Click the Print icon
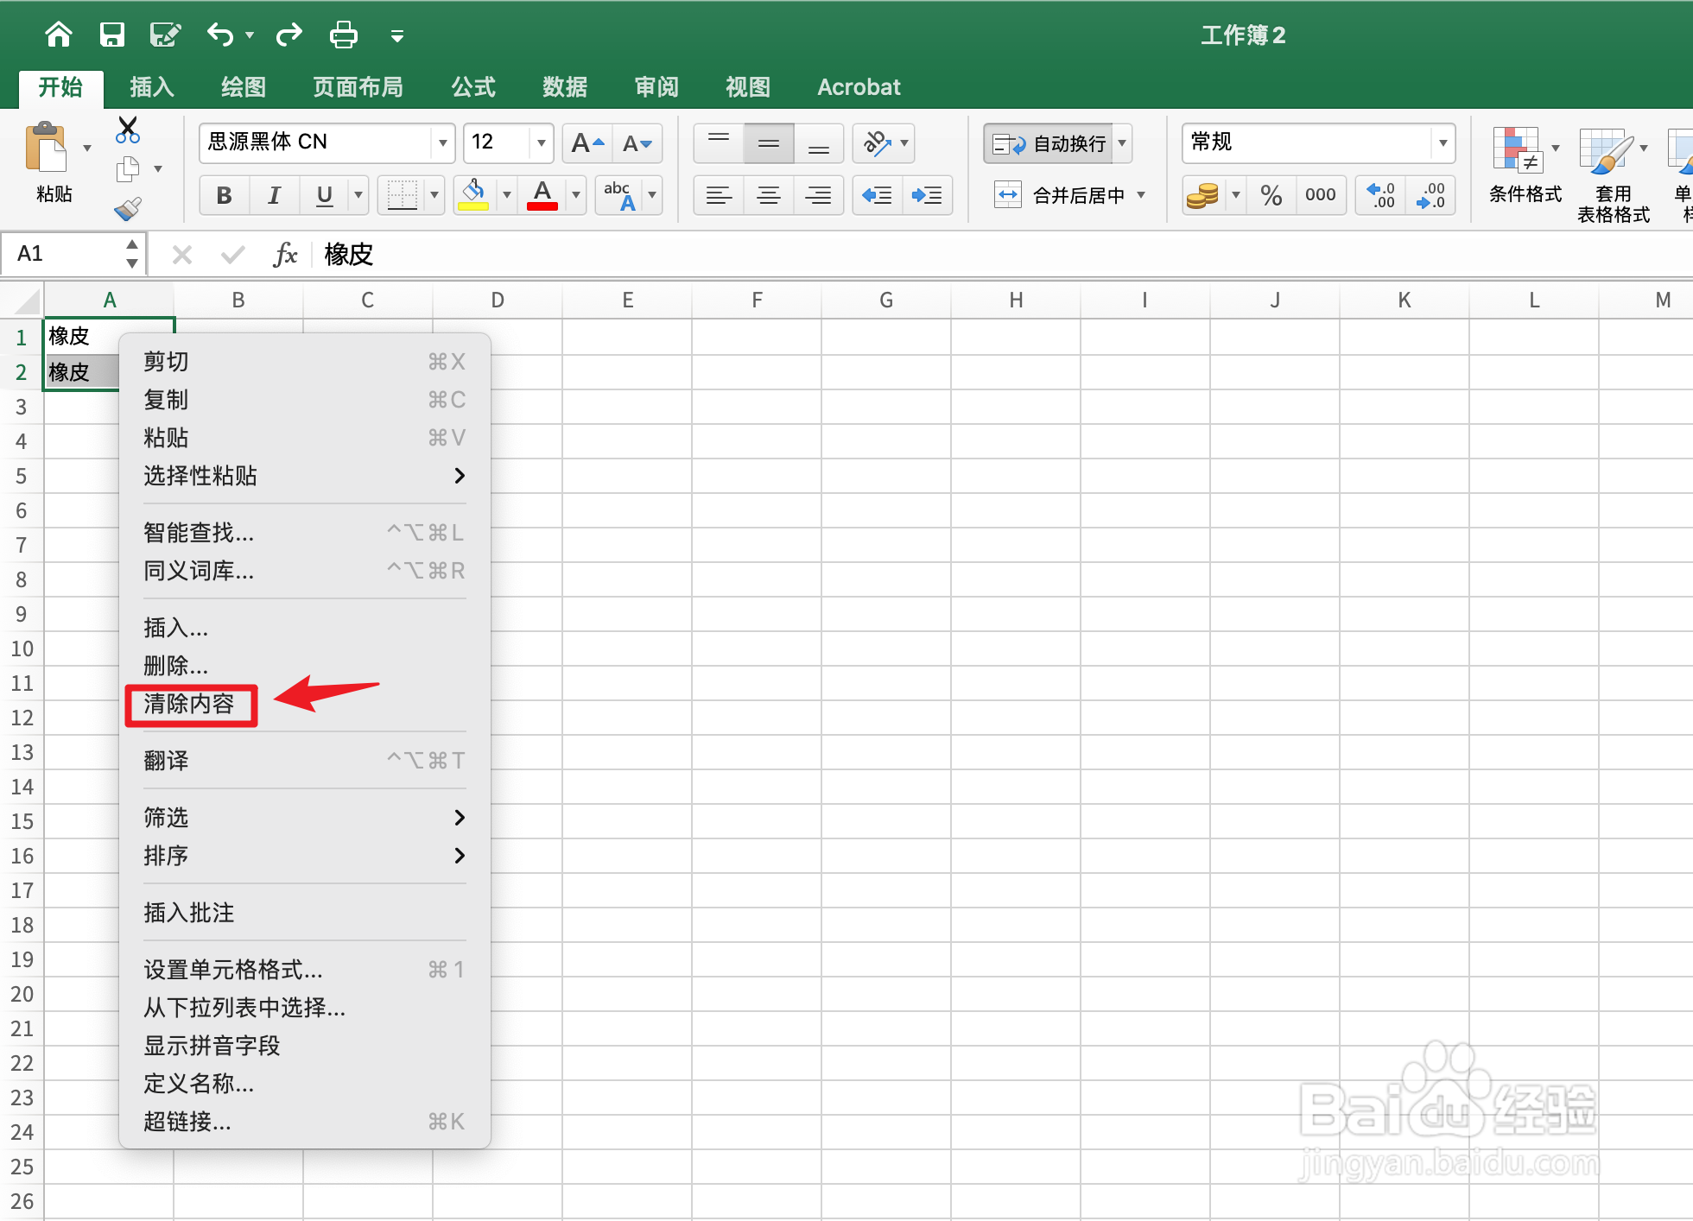Screen dimensions: 1693x1221 [x=343, y=35]
